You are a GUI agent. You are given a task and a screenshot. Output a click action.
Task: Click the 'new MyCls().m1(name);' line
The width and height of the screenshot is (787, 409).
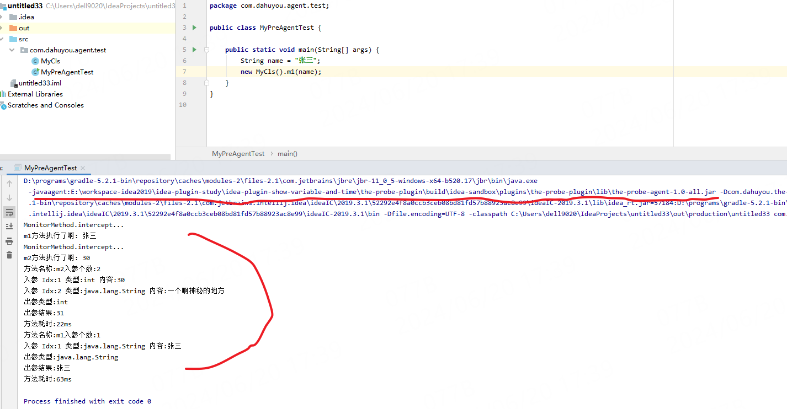coord(281,72)
